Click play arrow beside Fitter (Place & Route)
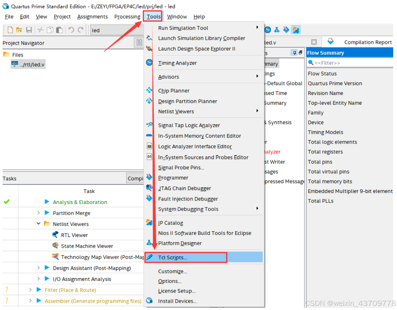Viewport: 397px width, 310px height. [39, 290]
